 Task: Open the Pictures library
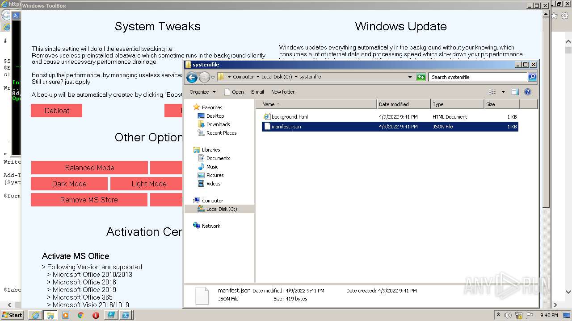coord(215,175)
